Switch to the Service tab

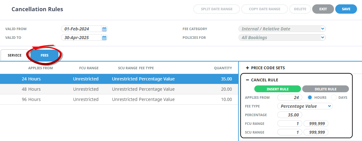[x=15, y=55]
